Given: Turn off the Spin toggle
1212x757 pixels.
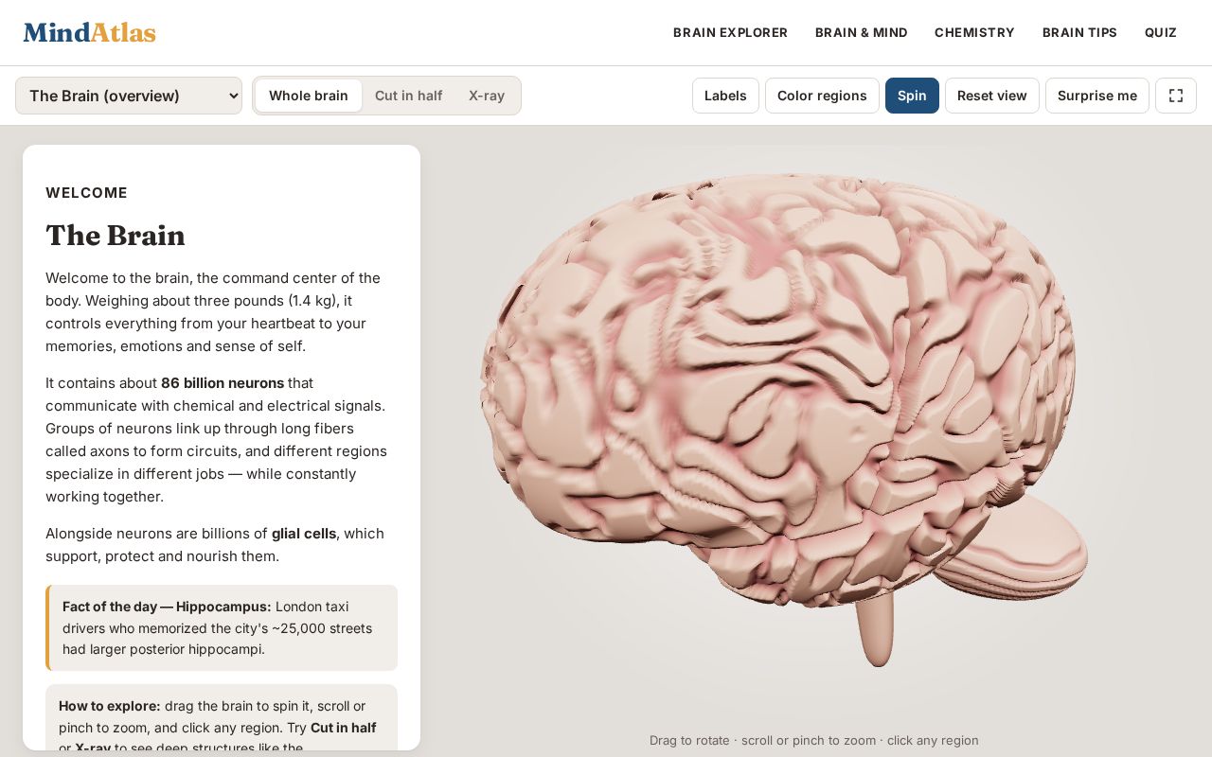Looking at the screenshot, I should tap(912, 96).
